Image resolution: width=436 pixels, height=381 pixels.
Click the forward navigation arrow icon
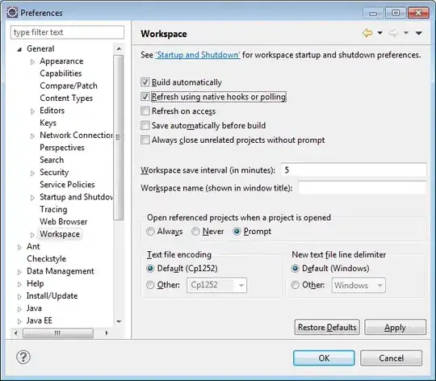(x=393, y=33)
